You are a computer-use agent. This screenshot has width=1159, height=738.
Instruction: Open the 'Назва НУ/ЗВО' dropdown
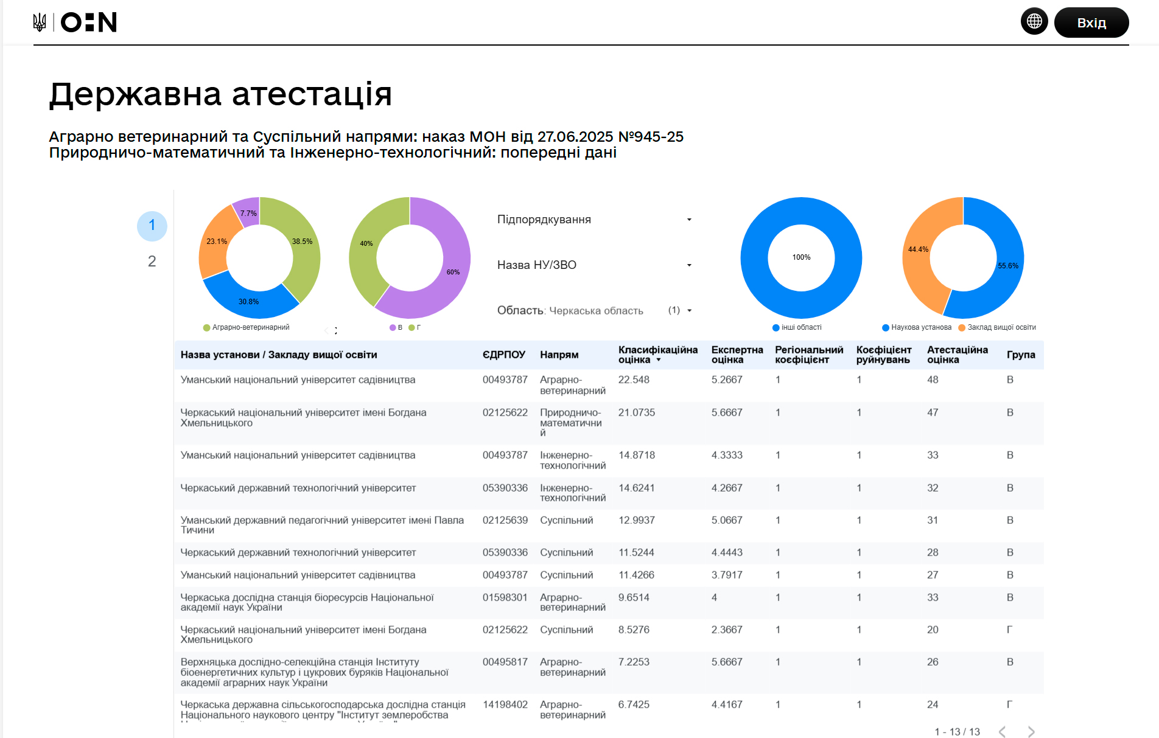point(689,265)
